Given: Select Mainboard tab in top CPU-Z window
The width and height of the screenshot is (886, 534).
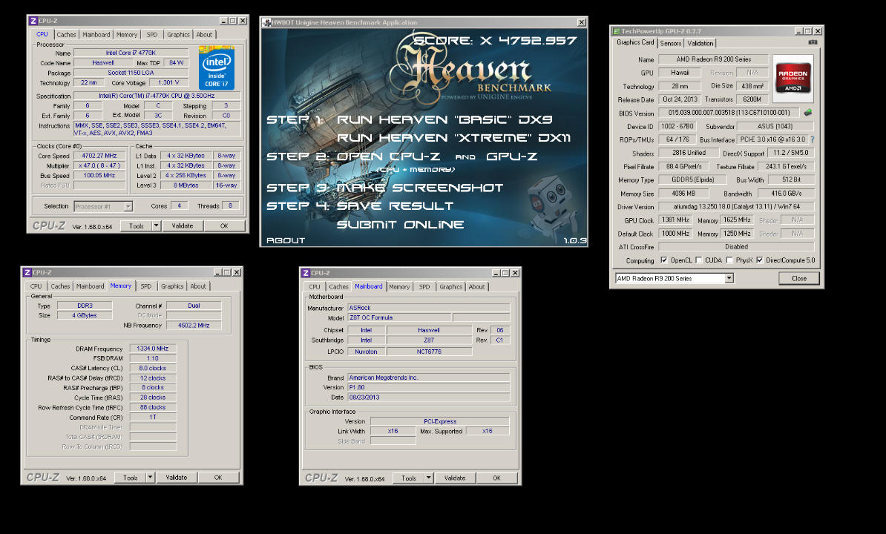Looking at the screenshot, I should point(96,34).
